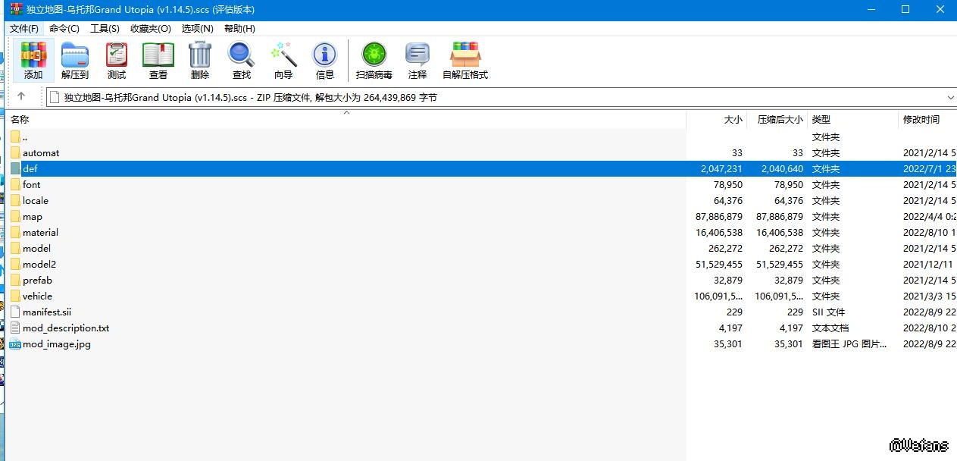Viewport: 957px width, 461px height.
Task: Open the File (文件) menu
Action: (x=24, y=28)
